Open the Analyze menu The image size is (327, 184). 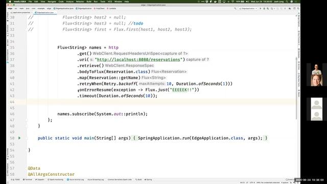coord(69,2)
